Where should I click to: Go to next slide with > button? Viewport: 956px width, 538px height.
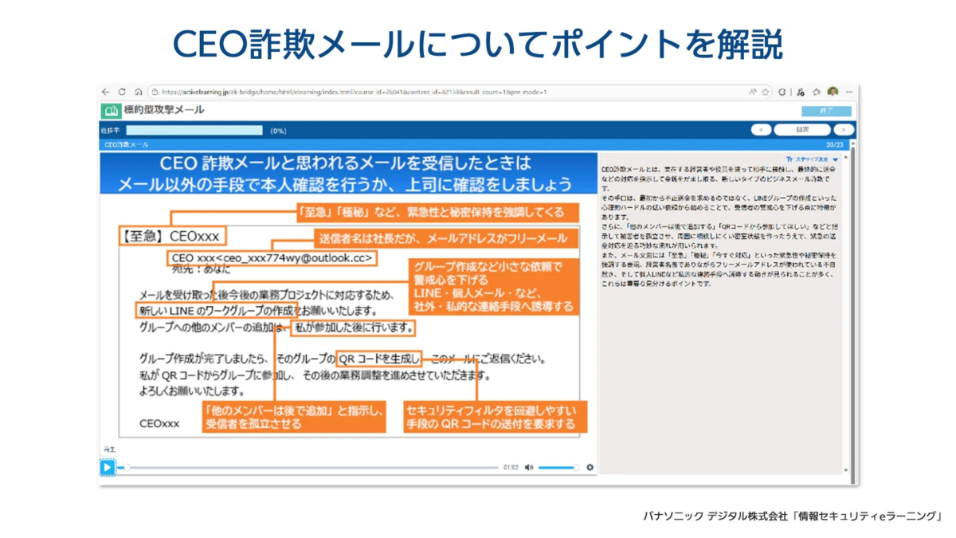point(844,129)
